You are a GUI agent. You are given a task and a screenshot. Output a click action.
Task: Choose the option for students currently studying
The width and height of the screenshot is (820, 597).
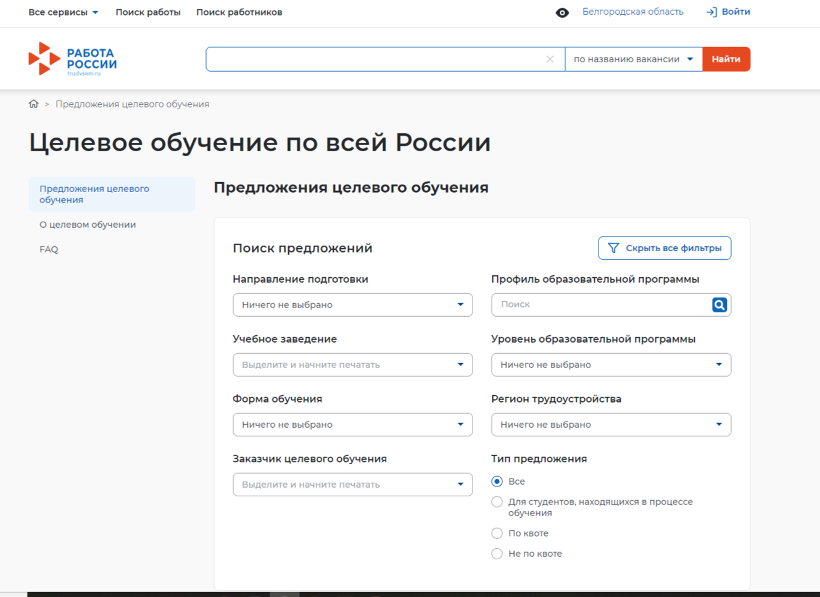pos(497,502)
